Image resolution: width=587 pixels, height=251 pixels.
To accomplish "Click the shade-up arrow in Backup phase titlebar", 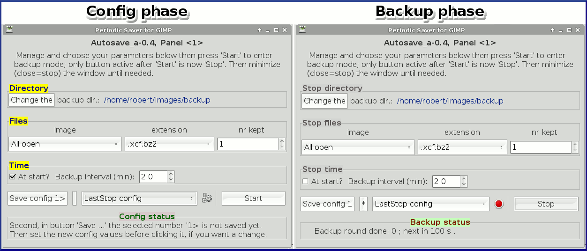I will pos(552,30).
